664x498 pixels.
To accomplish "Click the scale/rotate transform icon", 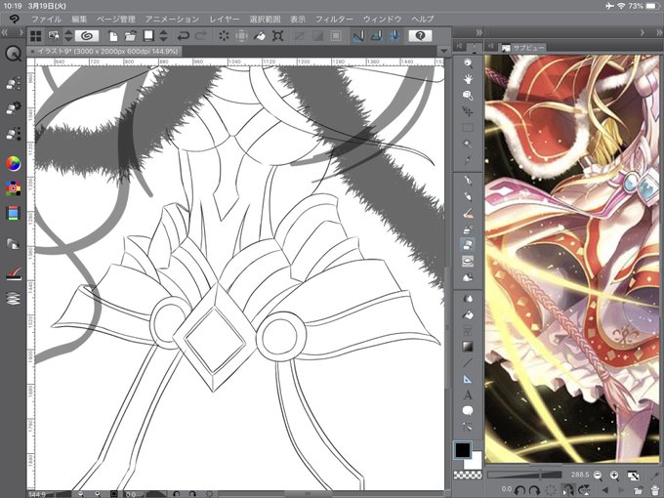I will pyautogui.click(x=277, y=36).
